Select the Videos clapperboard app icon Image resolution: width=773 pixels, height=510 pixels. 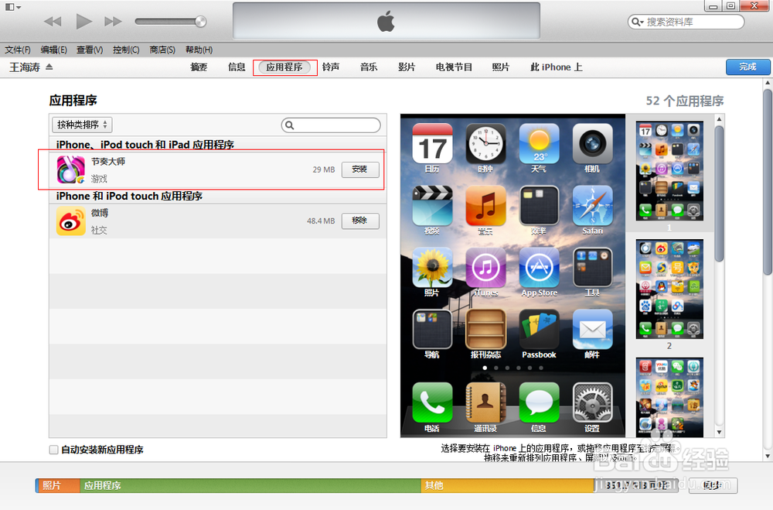pos(432,205)
